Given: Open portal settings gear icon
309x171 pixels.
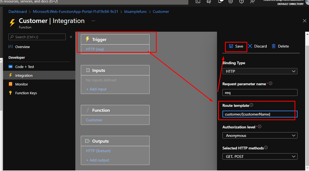Looking at the screenshot, I should click(x=231, y=1).
